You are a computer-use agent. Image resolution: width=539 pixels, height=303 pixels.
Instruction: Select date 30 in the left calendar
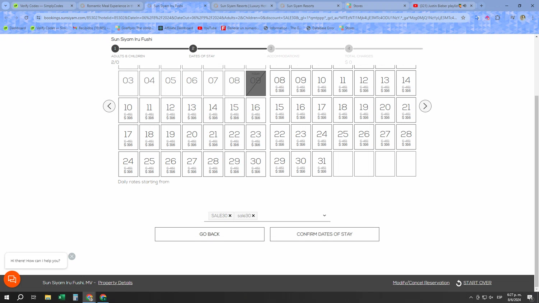pos(256,164)
